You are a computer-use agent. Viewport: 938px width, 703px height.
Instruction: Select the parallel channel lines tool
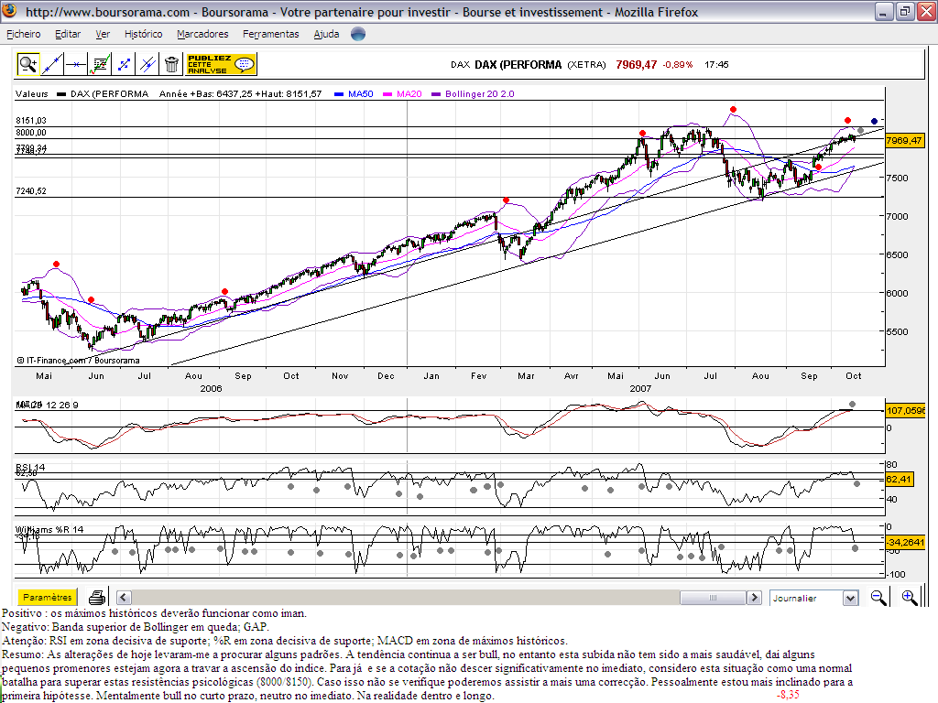[x=147, y=64]
